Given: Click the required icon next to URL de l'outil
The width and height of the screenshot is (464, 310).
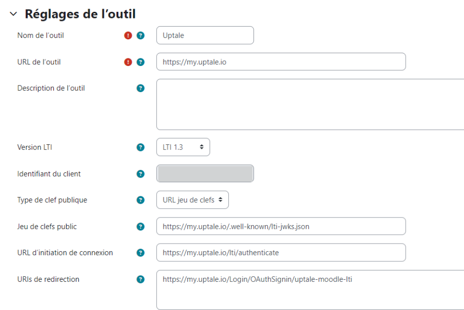Looking at the screenshot, I should pos(128,62).
